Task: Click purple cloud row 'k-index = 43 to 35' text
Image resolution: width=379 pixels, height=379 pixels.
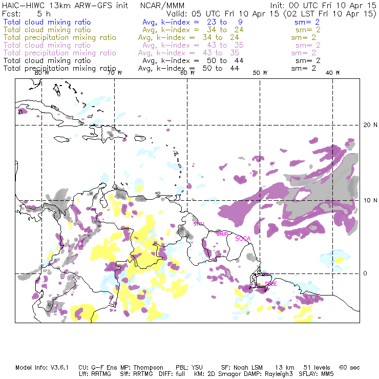Action: click(x=202, y=45)
